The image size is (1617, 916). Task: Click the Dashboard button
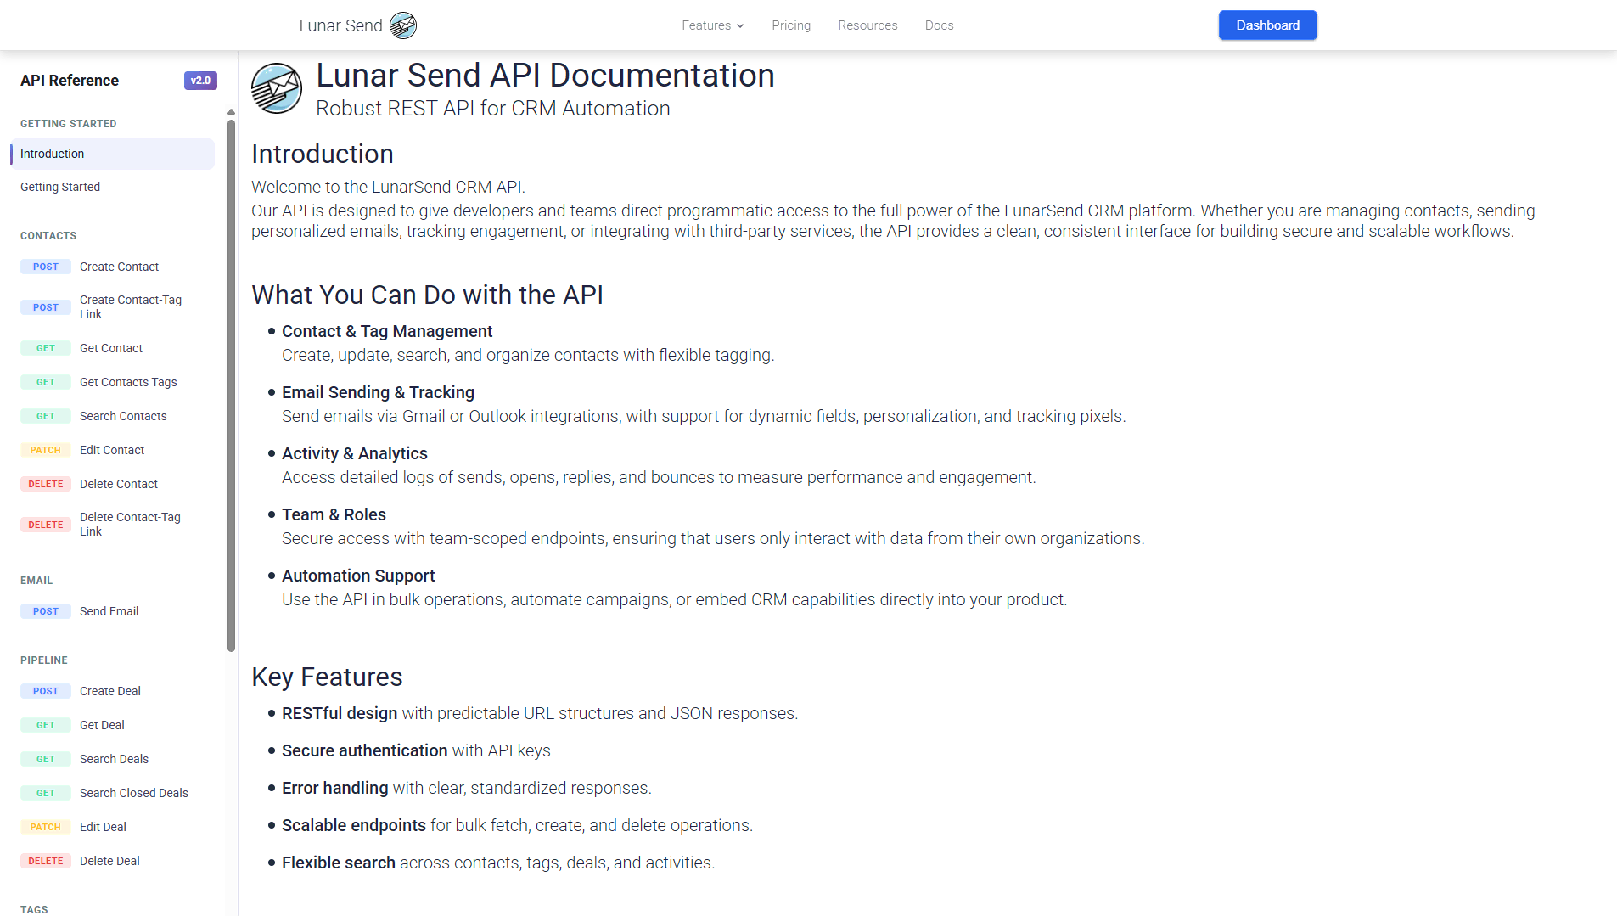(x=1267, y=25)
